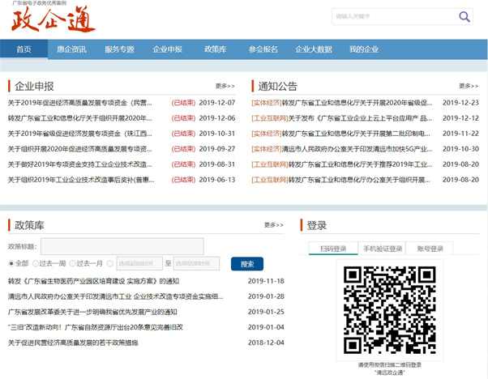The height and width of the screenshot is (379, 488).
Task: Open the notice about 推荐2019年工业
Action: [x=342, y=164]
